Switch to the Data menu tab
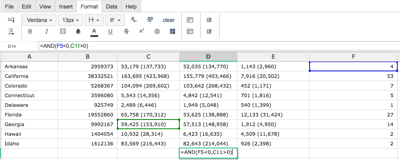400x160 pixels. (111, 7)
